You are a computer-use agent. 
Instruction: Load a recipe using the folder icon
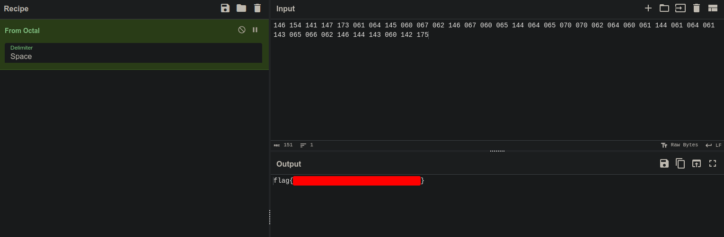coord(241,8)
